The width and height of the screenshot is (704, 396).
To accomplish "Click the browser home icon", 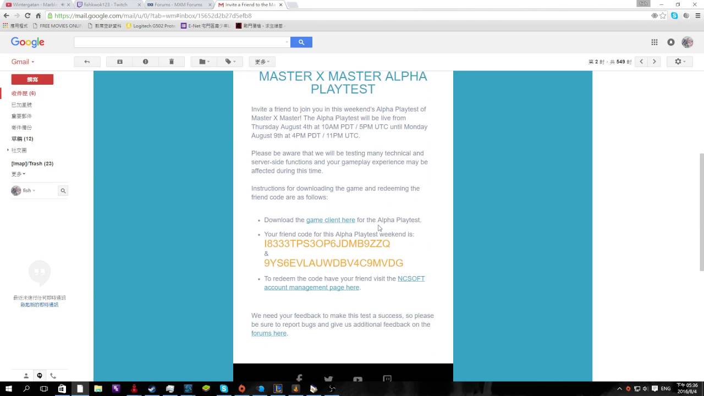I will pos(38,16).
